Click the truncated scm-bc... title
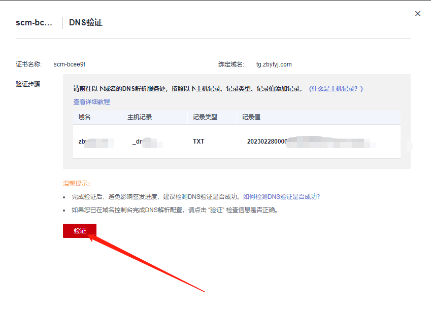Screen dimensions: 431x311 tap(34, 22)
